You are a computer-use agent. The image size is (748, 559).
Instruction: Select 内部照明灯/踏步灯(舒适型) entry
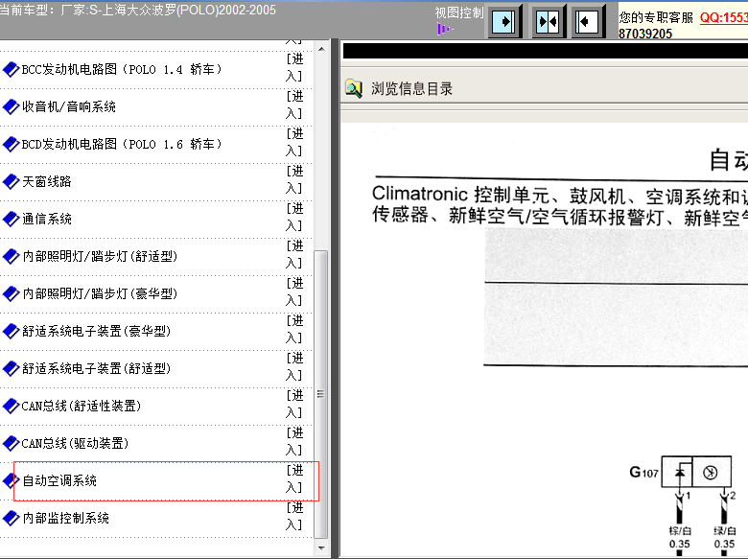[100, 257]
